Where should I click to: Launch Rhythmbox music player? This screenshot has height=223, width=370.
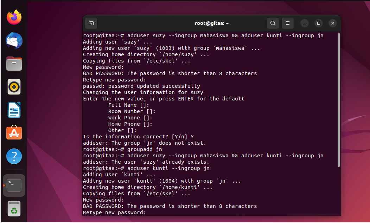(14, 87)
